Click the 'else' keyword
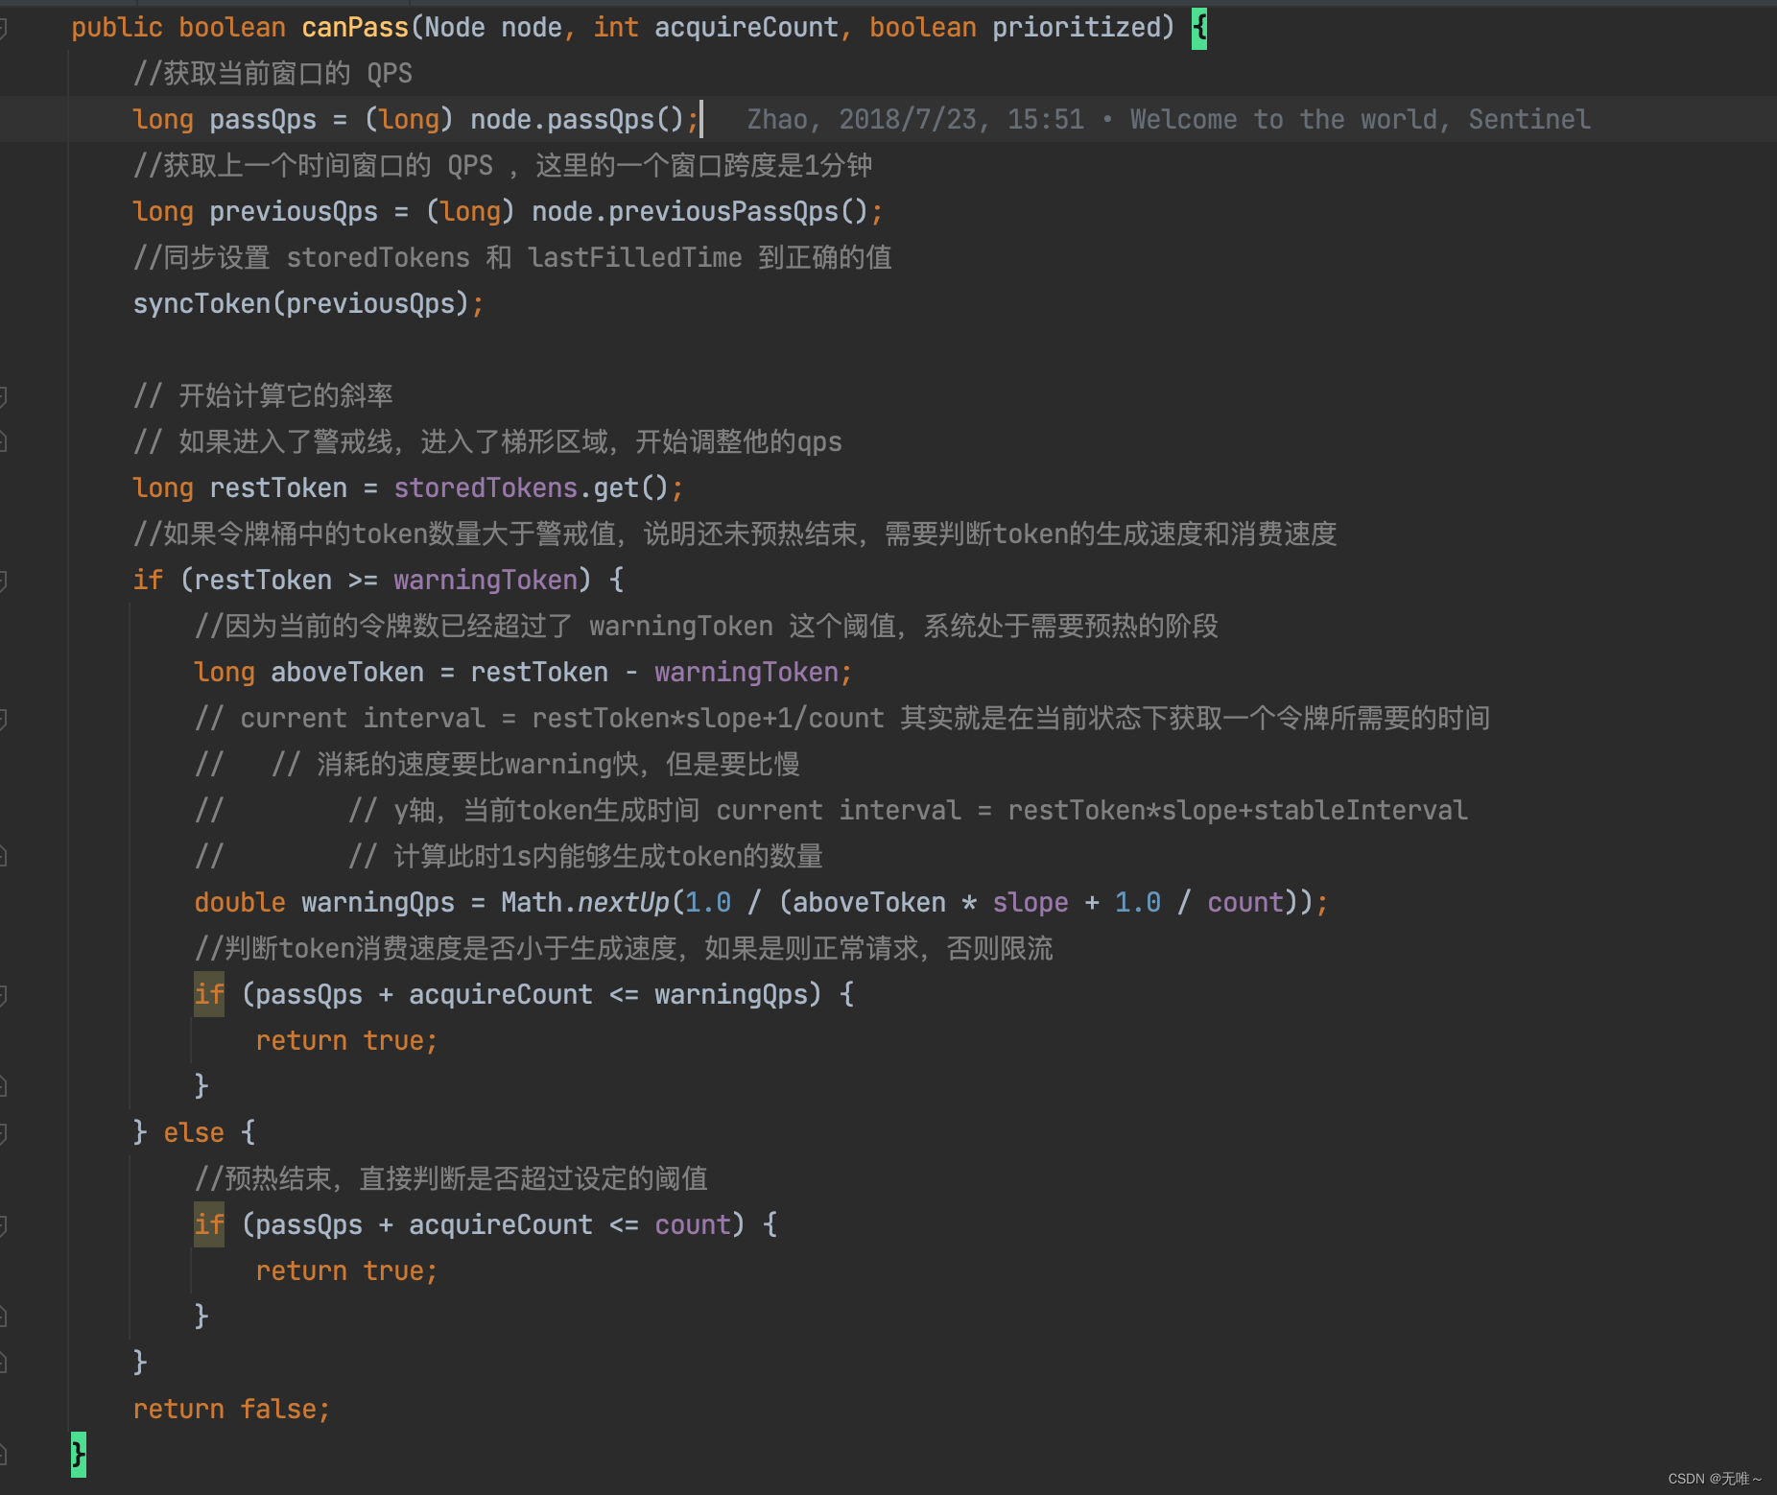 [194, 1132]
